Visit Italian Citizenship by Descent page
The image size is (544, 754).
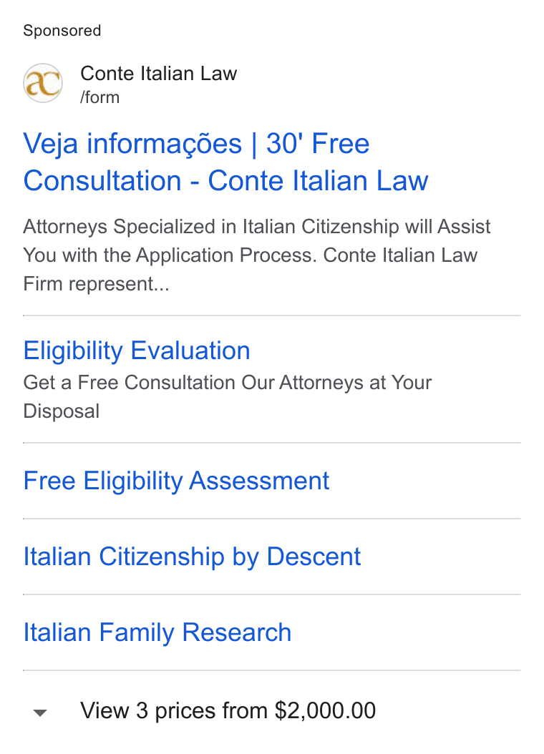click(192, 557)
